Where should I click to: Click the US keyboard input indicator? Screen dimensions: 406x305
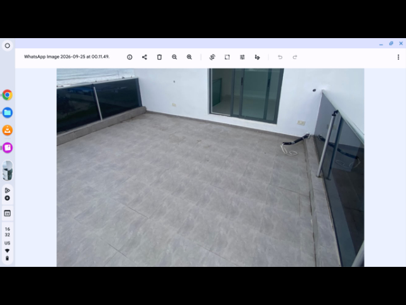pyautogui.click(x=7, y=243)
